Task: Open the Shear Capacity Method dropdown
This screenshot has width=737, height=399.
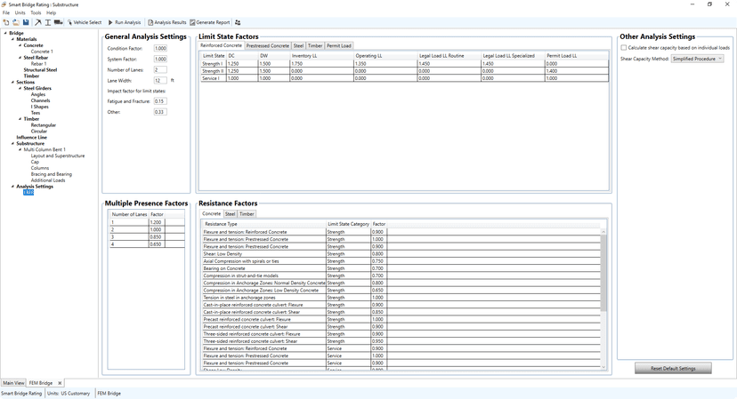Action: 697,59
